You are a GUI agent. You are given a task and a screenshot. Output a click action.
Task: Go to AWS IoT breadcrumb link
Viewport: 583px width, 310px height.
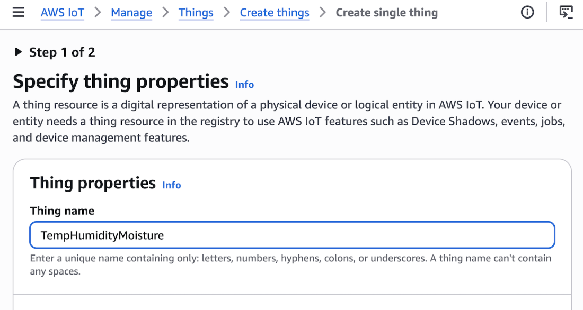coord(63,13)
